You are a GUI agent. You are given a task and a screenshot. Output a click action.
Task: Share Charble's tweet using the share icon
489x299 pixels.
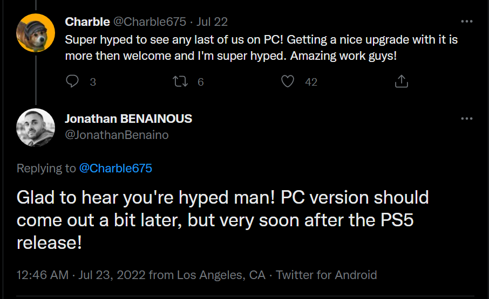401,81
